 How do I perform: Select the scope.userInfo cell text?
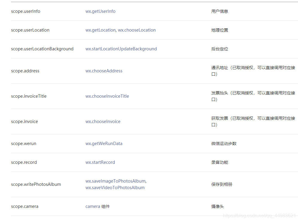click(26, 11)
